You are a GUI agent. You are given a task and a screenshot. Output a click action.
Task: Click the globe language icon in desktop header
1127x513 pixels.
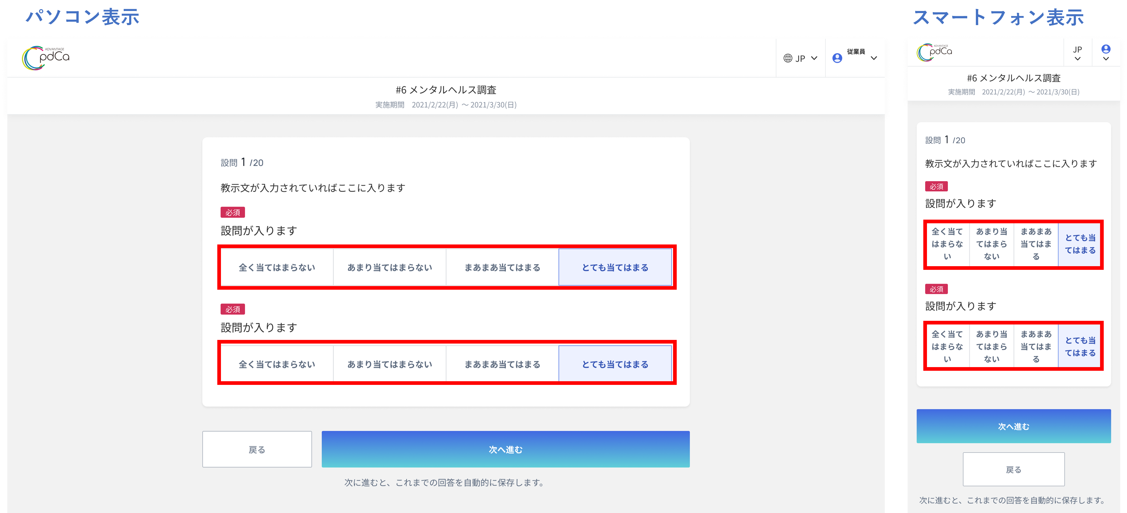tap(788, 58)
